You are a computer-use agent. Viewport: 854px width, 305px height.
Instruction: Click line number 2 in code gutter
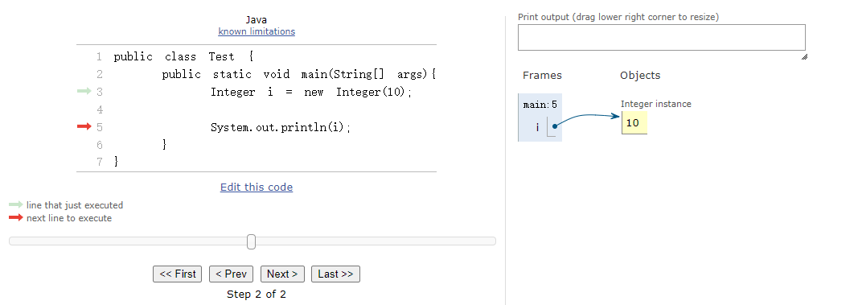point(99,75)
